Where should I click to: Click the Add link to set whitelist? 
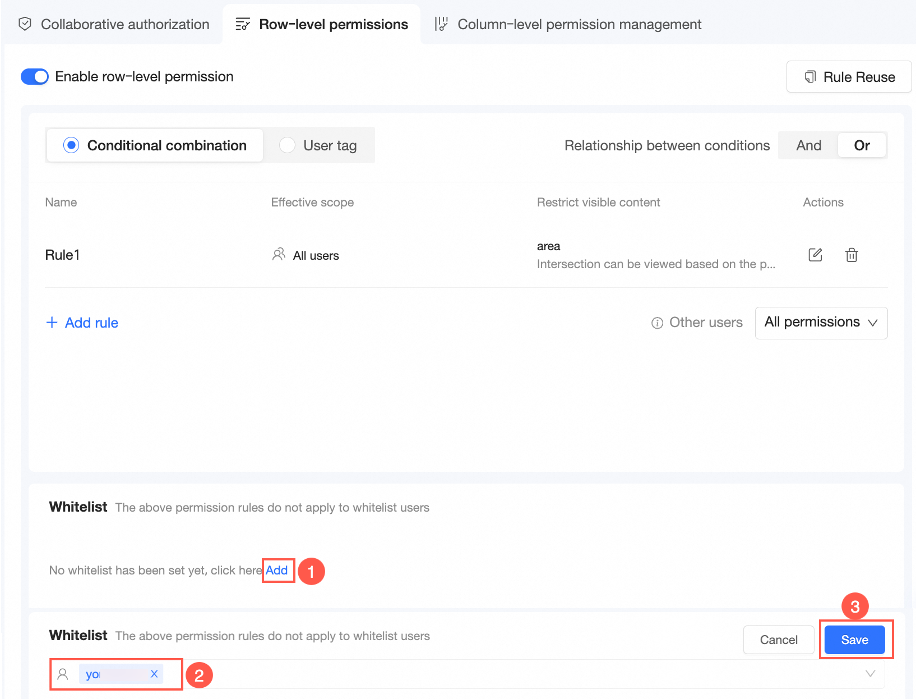tap(277, 570)
